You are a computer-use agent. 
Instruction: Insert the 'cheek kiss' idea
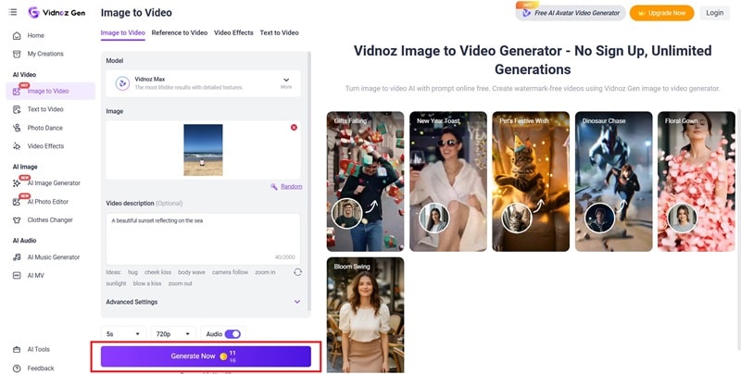[x=157, y=272]
